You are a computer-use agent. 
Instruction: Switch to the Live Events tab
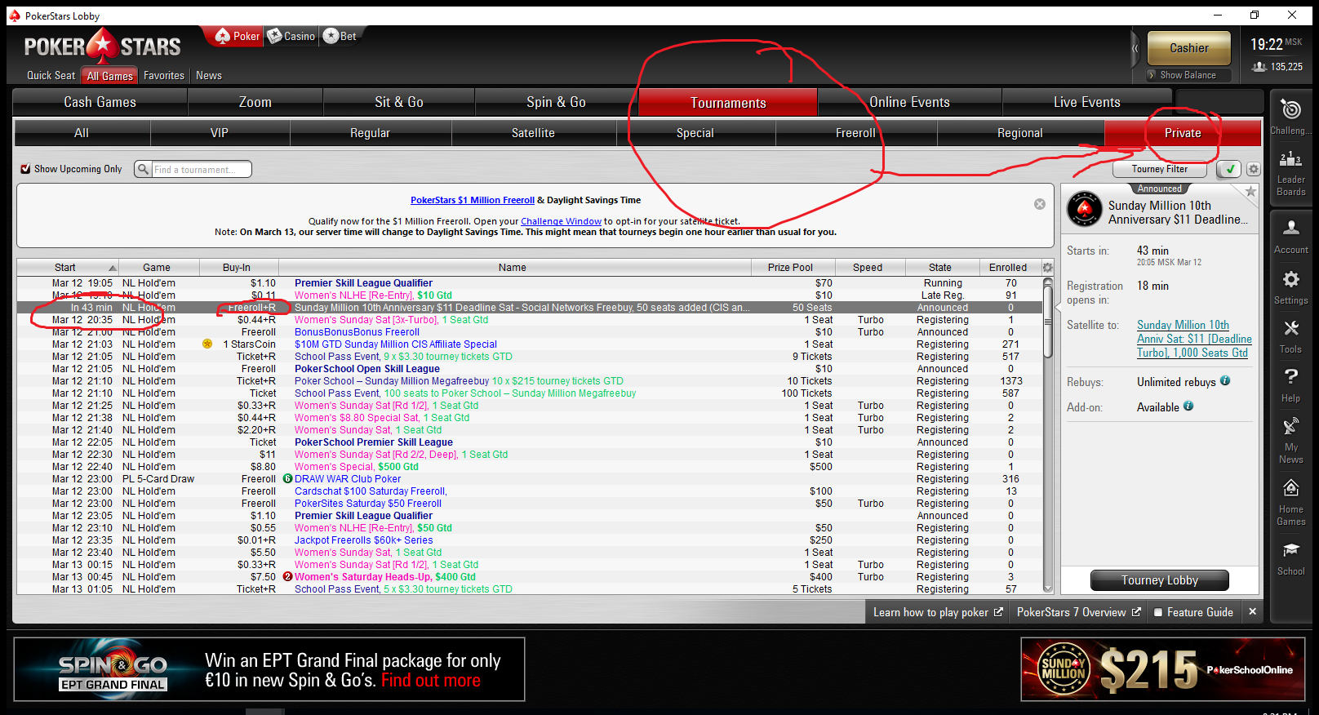1087,102
